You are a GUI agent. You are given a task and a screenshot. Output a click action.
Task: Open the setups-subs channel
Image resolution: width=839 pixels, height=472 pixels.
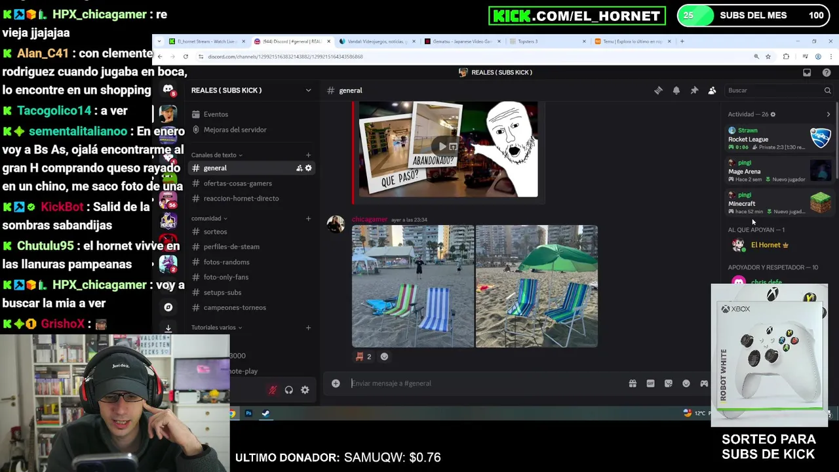click(x=251, y=292)
